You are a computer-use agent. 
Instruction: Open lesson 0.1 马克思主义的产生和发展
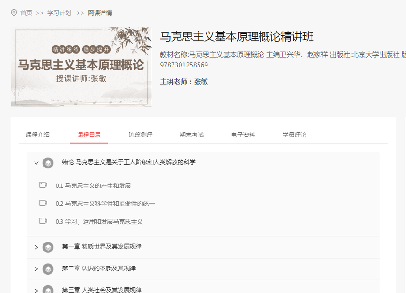coord(93,185)
